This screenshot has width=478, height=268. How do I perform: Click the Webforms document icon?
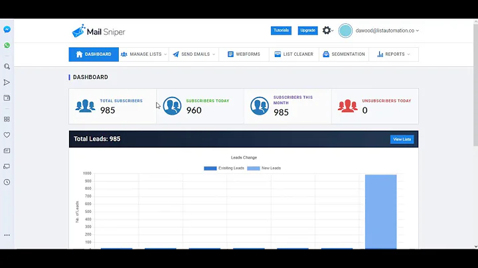pos(230,54)
